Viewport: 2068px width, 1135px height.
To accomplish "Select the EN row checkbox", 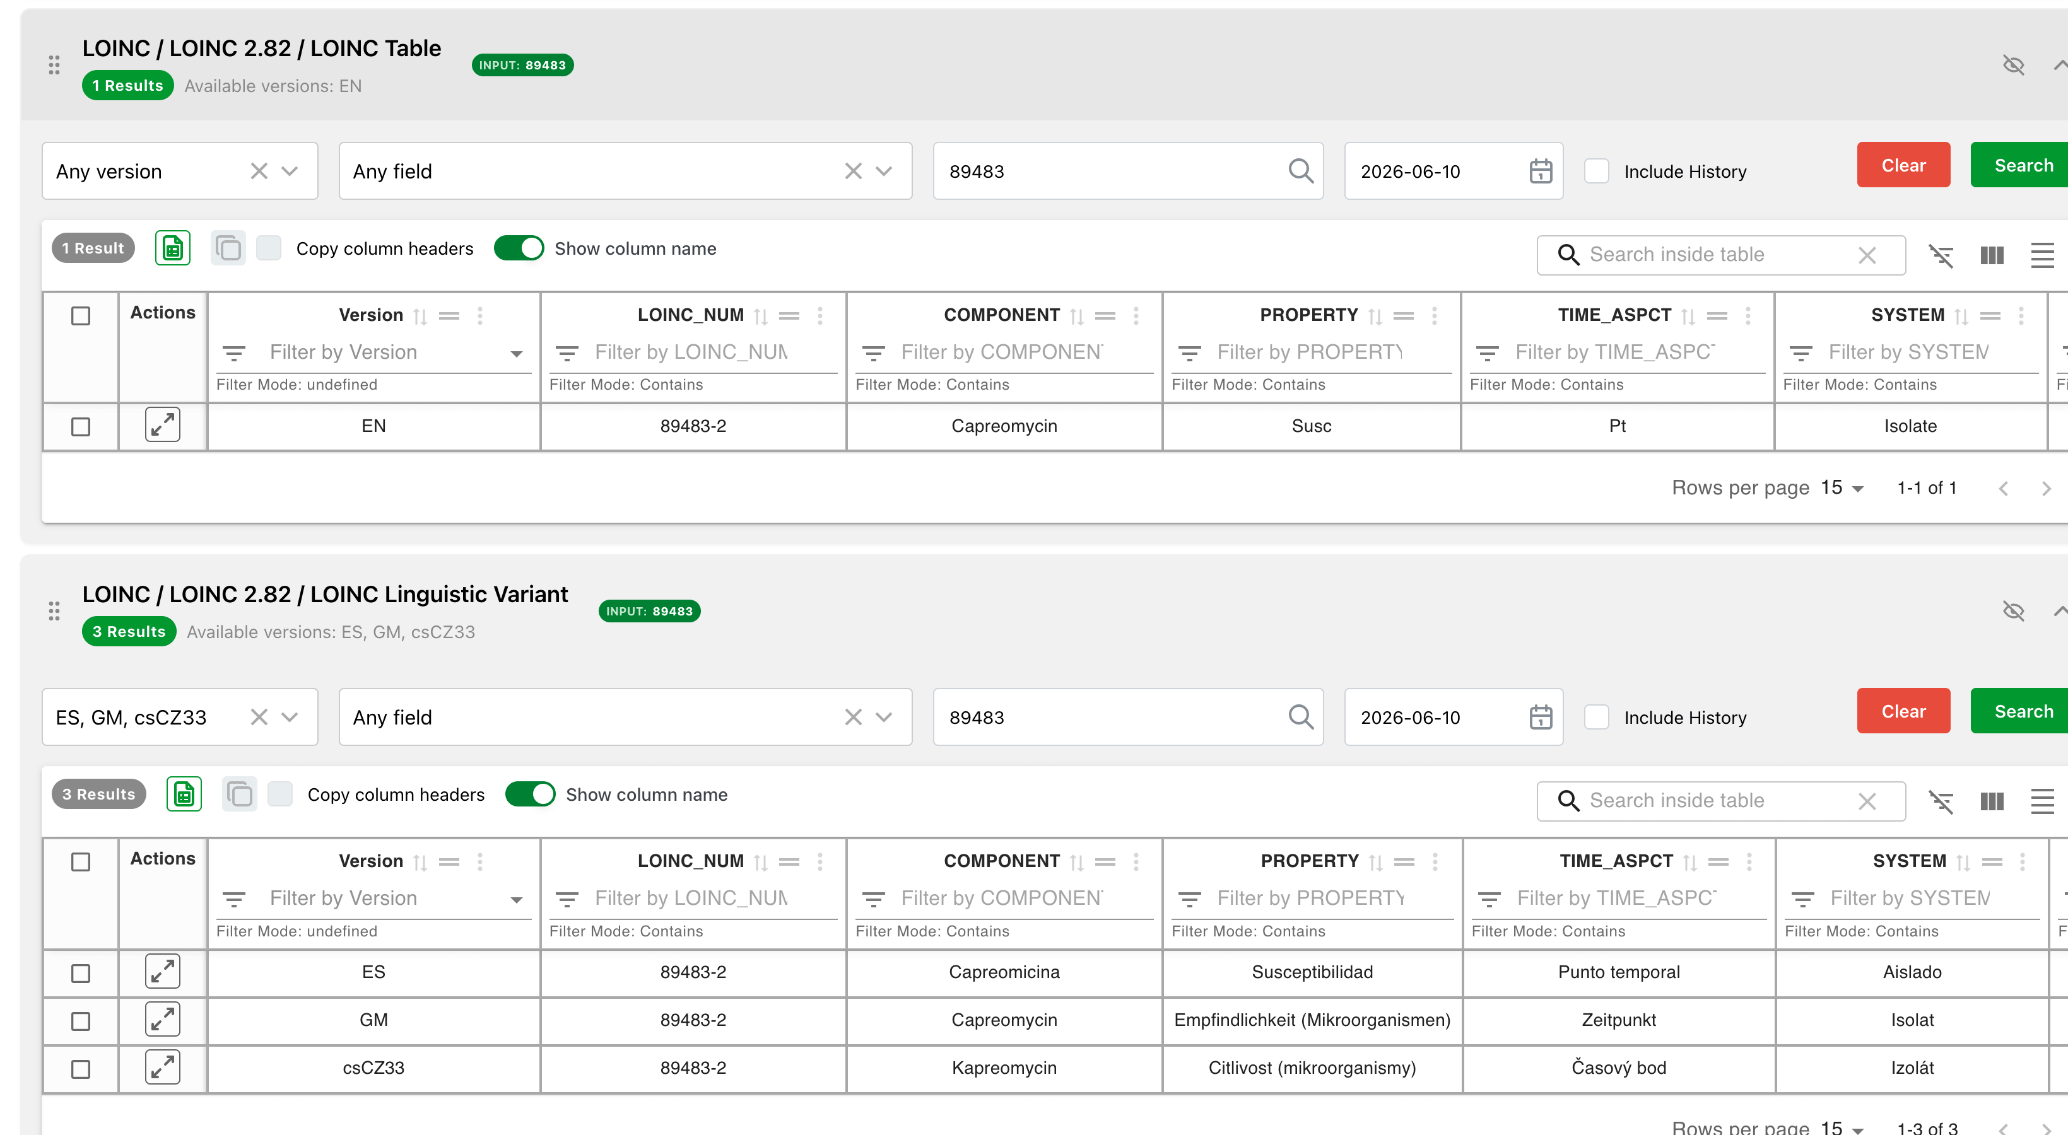I will click(80, 427).
